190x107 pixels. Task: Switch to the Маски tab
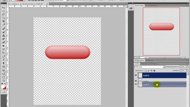click(148, 60)
